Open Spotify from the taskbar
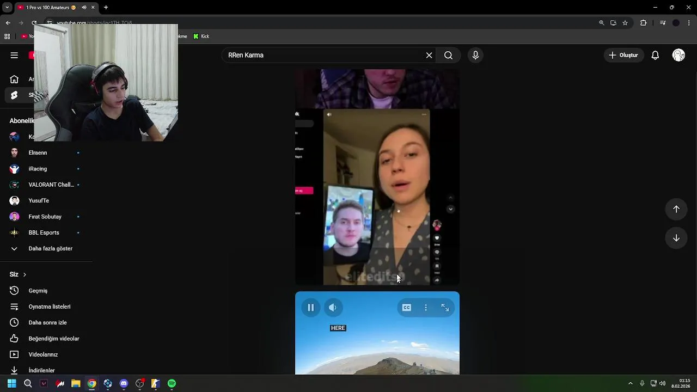 point(172,383)
